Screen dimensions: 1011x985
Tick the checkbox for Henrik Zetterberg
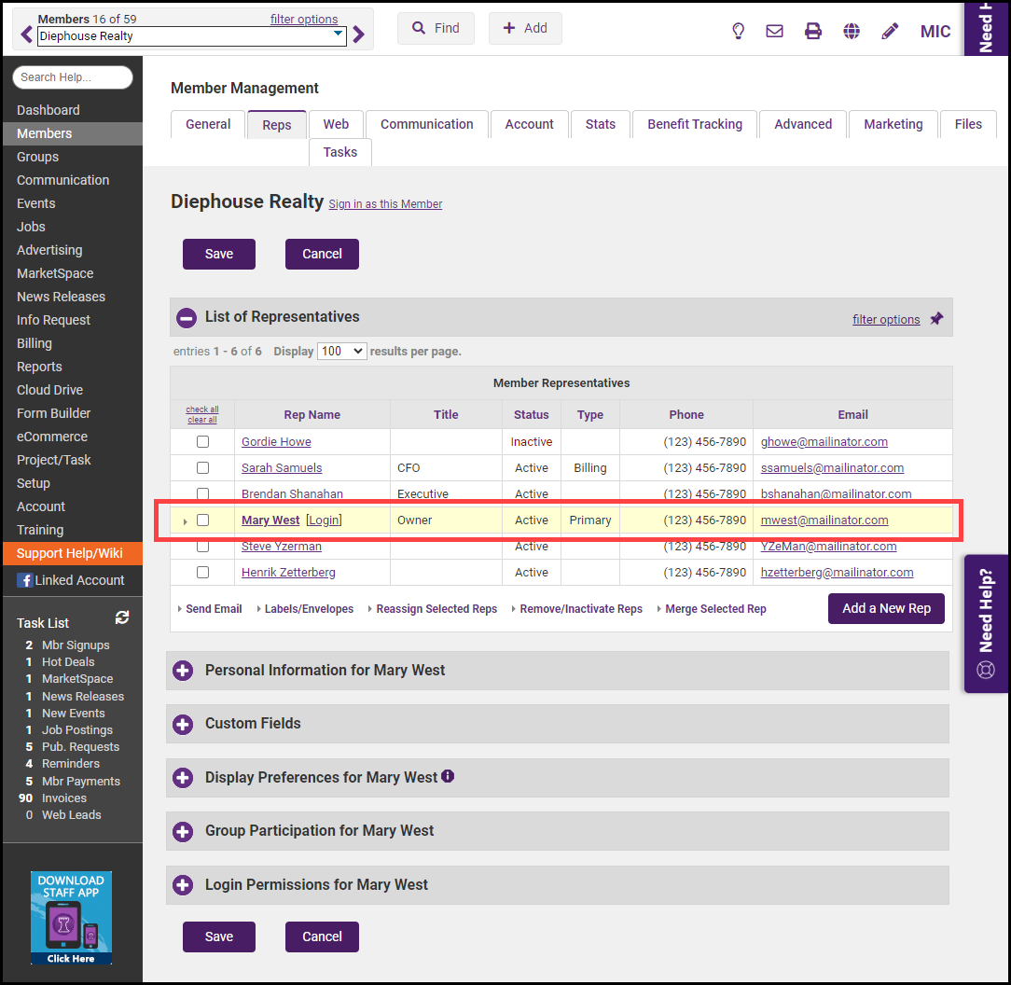(202, 573)
